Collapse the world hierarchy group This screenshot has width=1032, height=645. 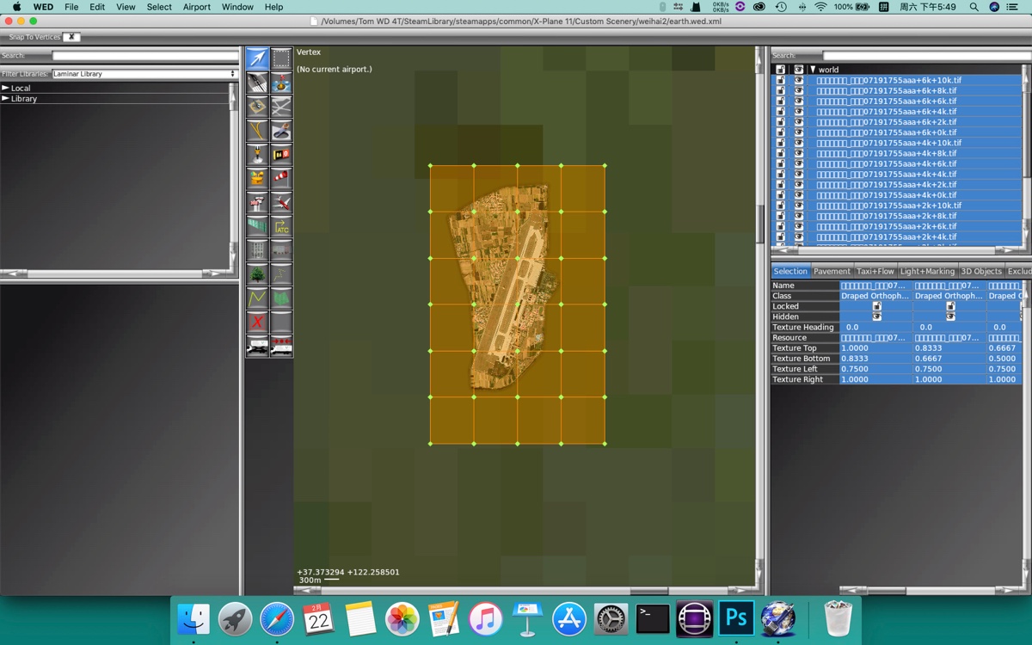[813, 70]
